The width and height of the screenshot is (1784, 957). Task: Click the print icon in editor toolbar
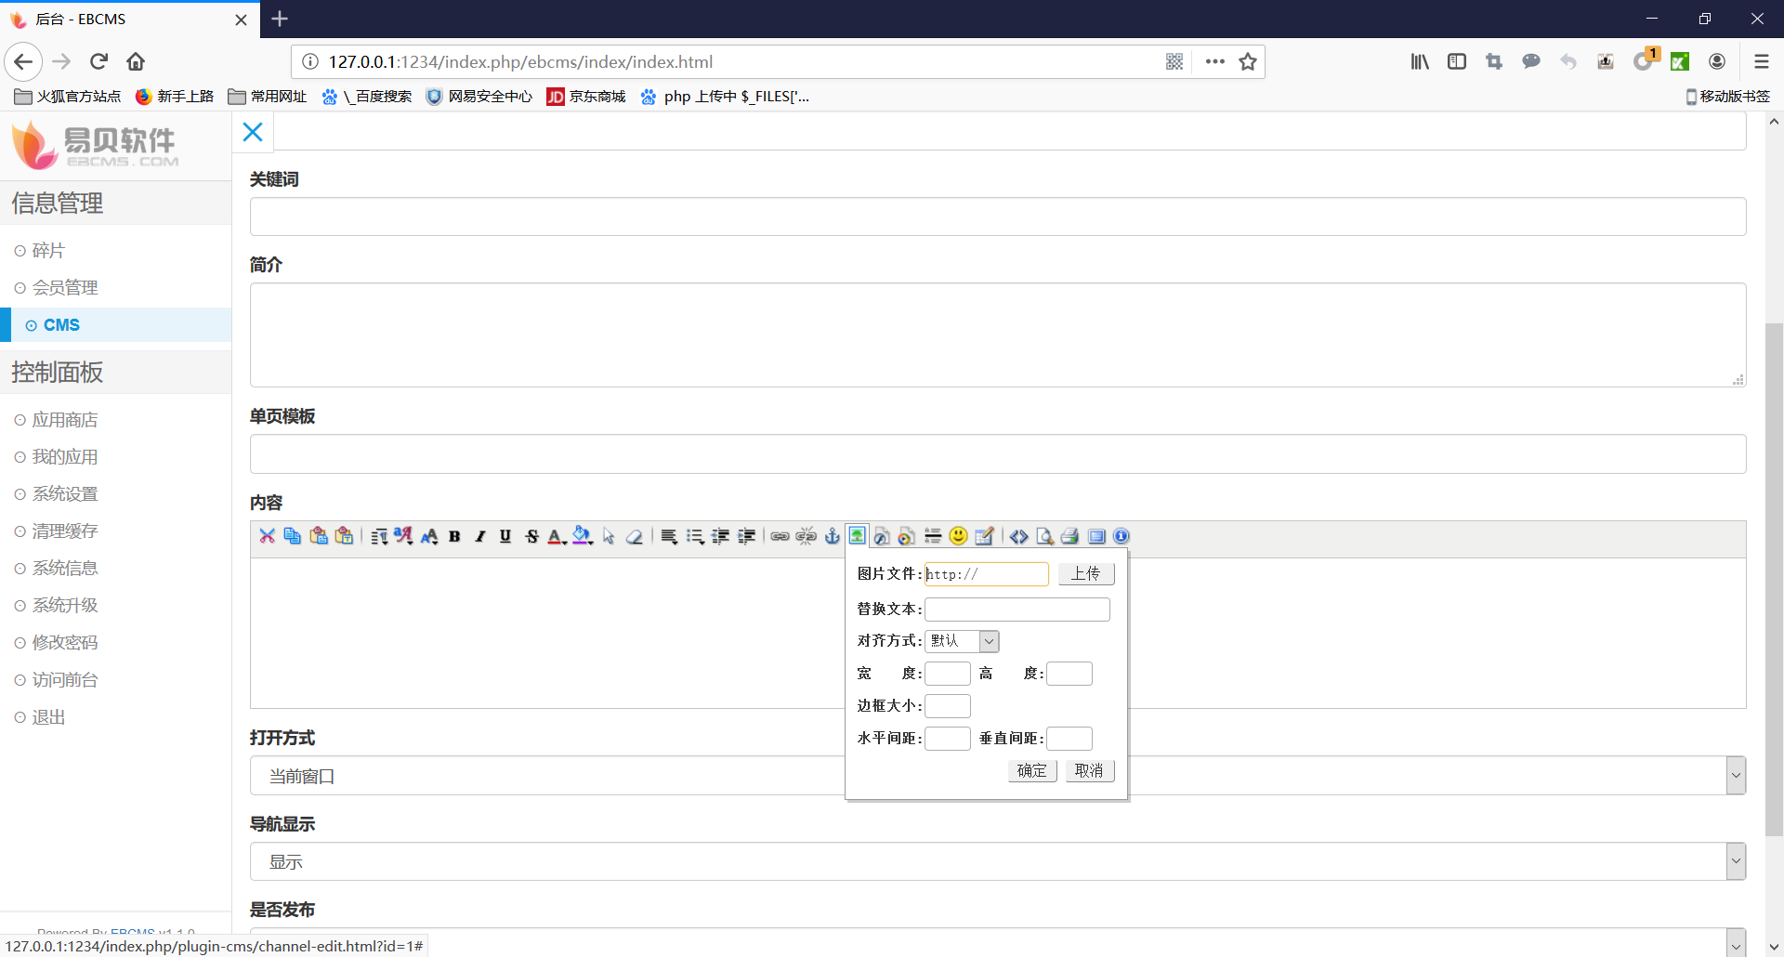click(x=1070, y=536)
